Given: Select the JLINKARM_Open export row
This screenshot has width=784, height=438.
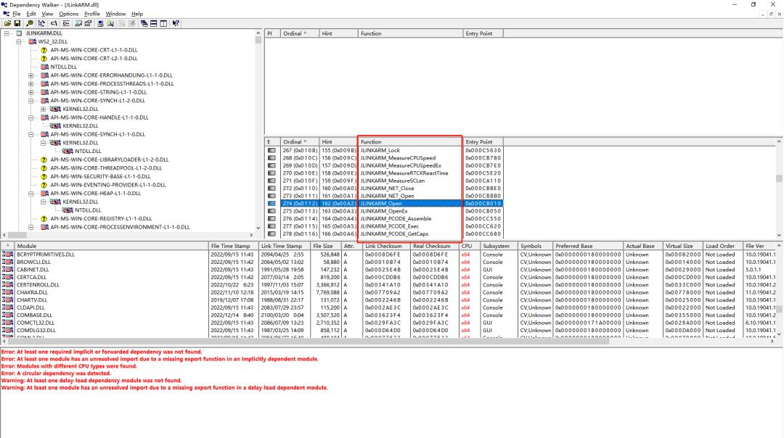Looking at the screenshot, I should coord(384,204).
